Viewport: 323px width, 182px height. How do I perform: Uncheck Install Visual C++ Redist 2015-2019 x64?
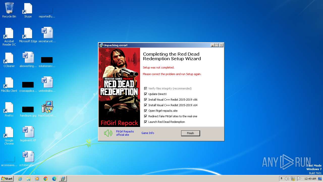point(146,105)
